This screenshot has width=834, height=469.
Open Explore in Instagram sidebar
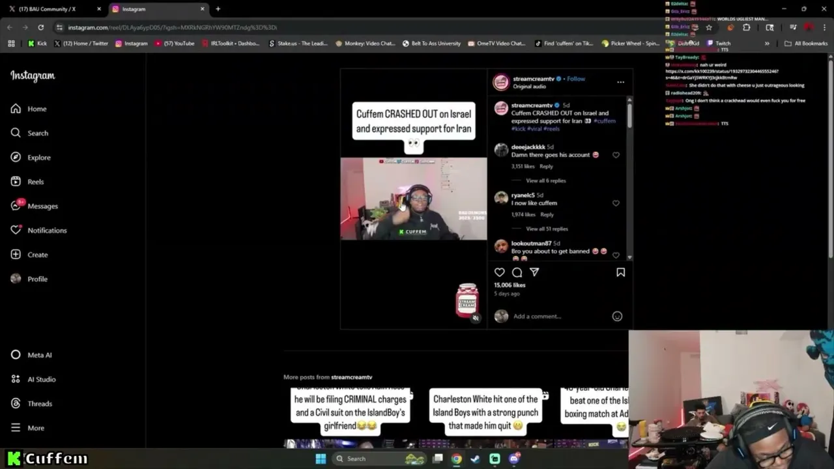coord(31,157)
